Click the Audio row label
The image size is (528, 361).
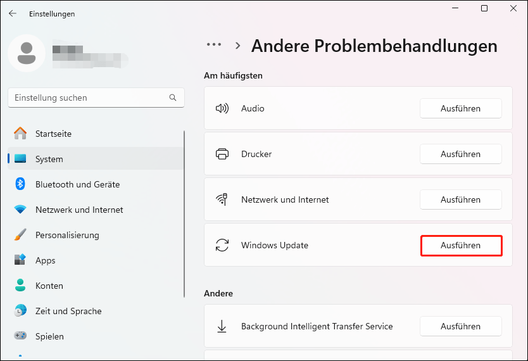click(253, 108)
